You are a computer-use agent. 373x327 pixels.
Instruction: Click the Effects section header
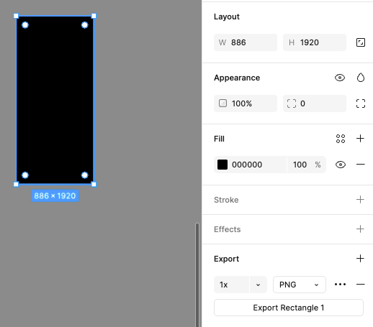(227, 229)
